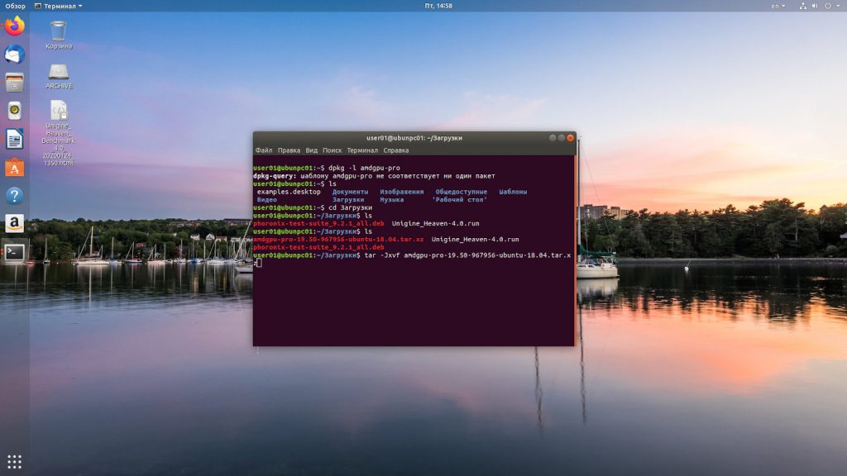The image size is (847, 476).
Task: Open Thunderbird mail from the dock
Action: pos(15,55)
